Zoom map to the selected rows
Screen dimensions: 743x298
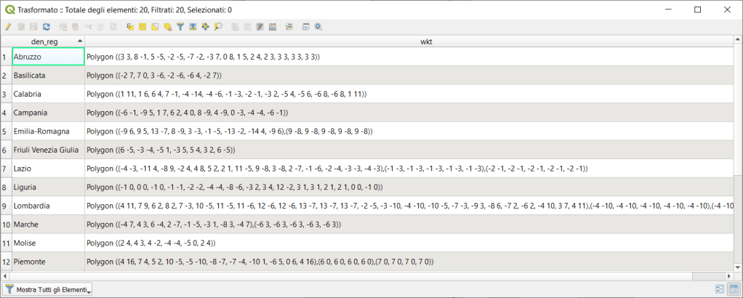click(x=217, y=27)
